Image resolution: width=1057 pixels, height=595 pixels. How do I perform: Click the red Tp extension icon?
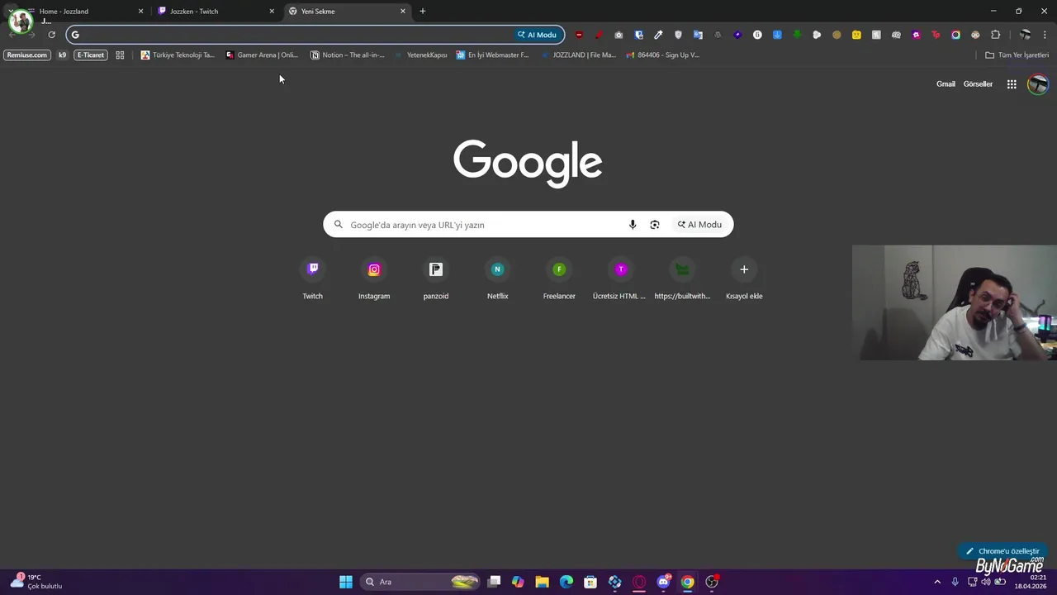(936, 35)
